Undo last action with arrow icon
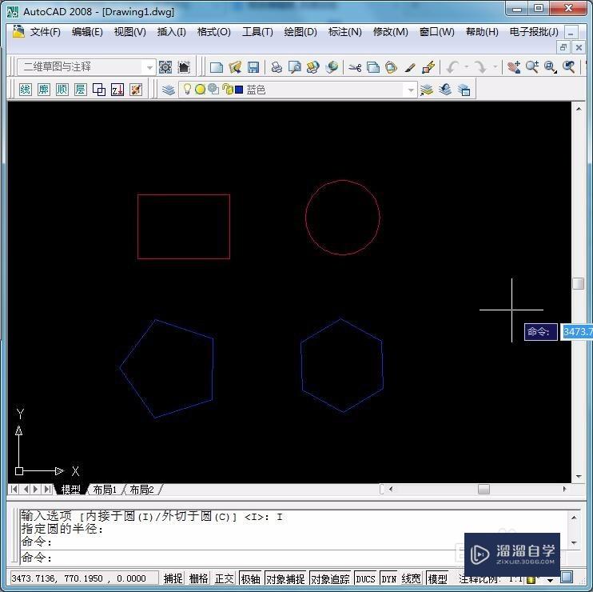This screenshot has height=592, width=593. (x=452, y=67)
